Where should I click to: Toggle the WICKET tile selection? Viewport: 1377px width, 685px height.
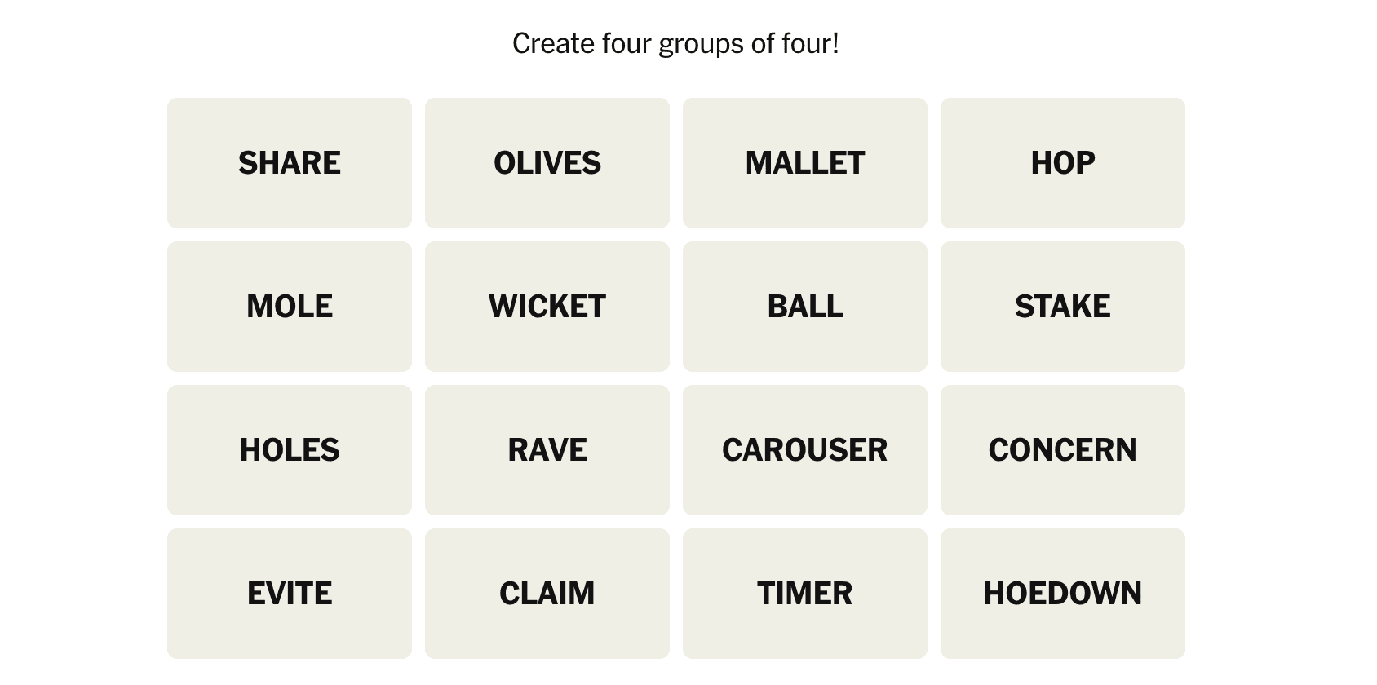(x=547, y=307)
